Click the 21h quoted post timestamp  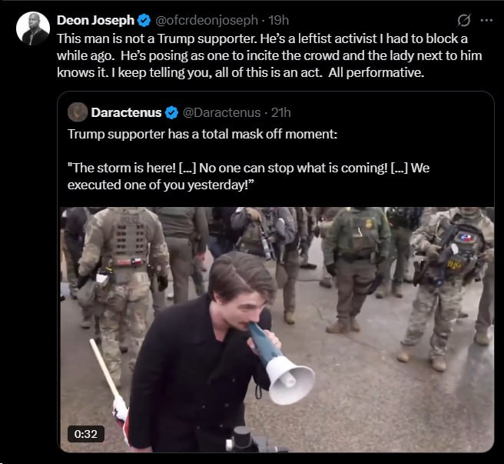(x=281, y=113)
